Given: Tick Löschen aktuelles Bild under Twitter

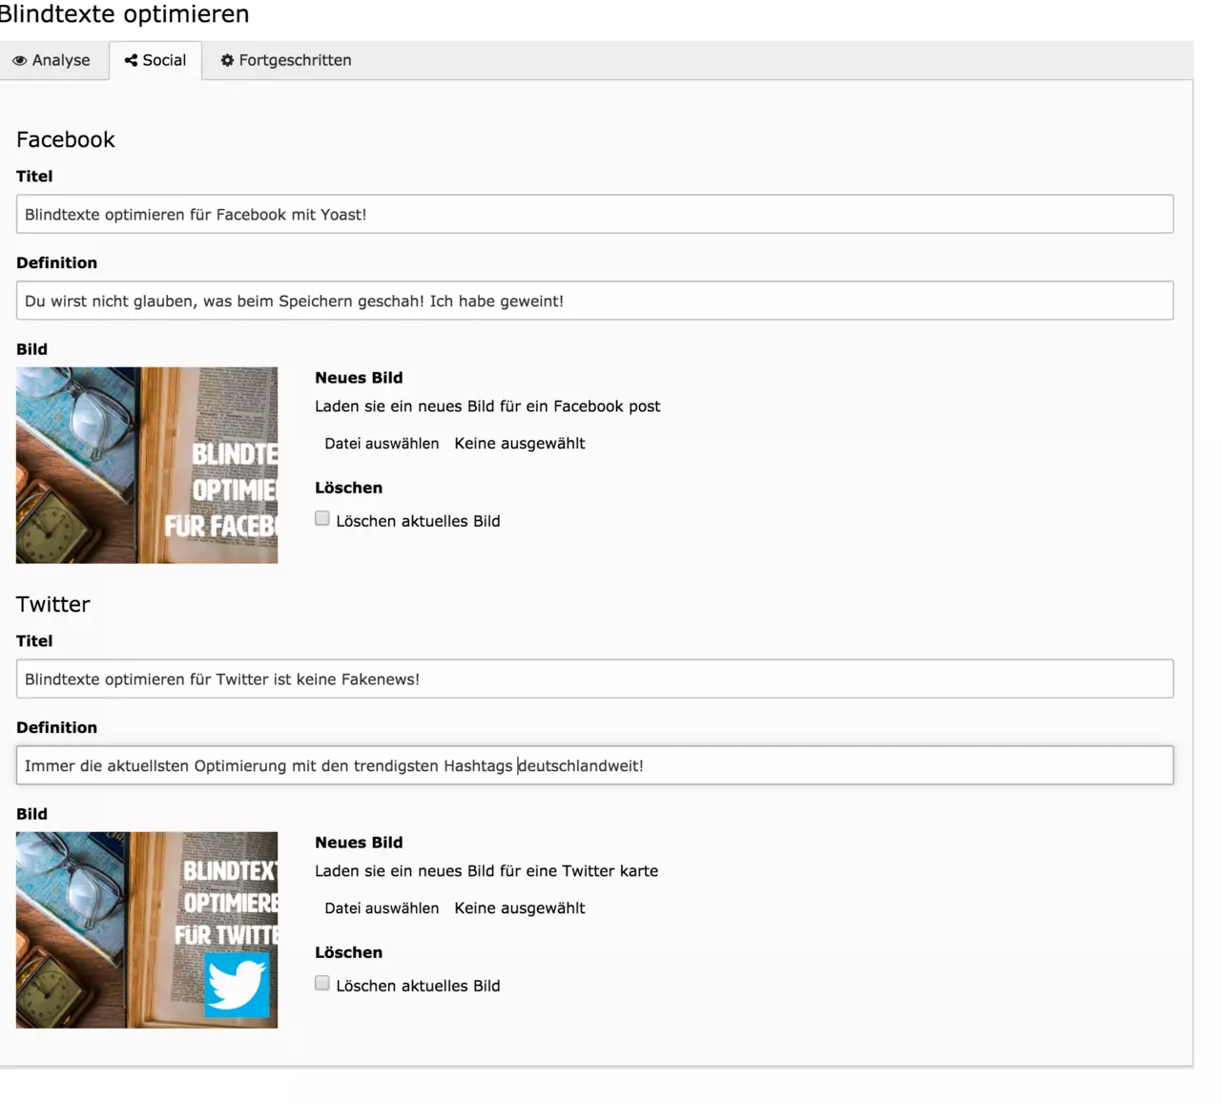Looking at the screenshot, I should click(x=322, y=984).
